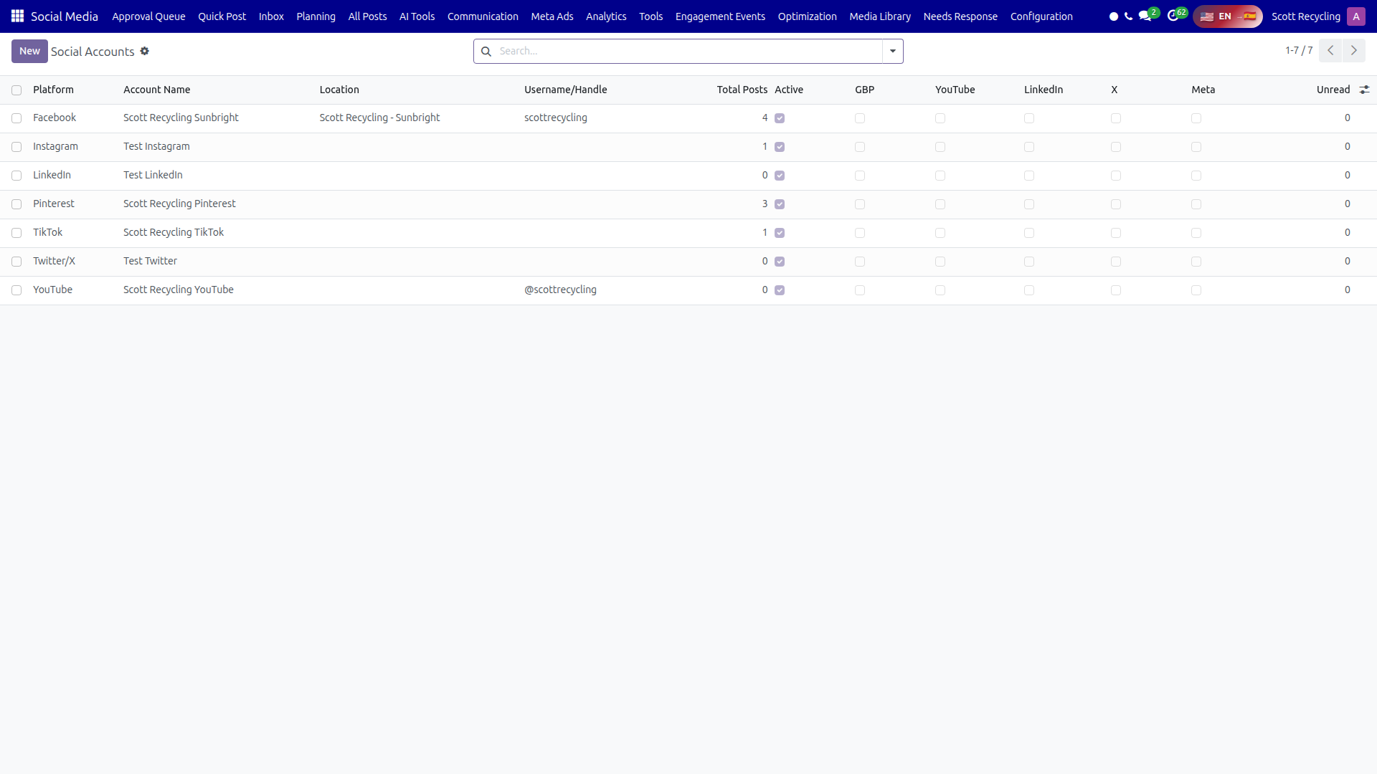Go to previous page of records
The image size is (1377, 774).
1330,50
